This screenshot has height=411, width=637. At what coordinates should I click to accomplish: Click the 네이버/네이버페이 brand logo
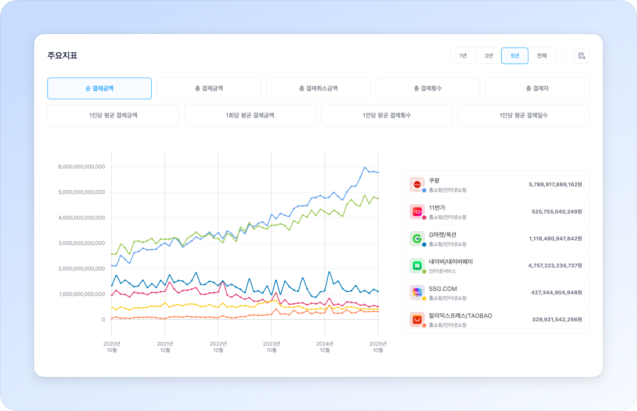pos(417,265)
